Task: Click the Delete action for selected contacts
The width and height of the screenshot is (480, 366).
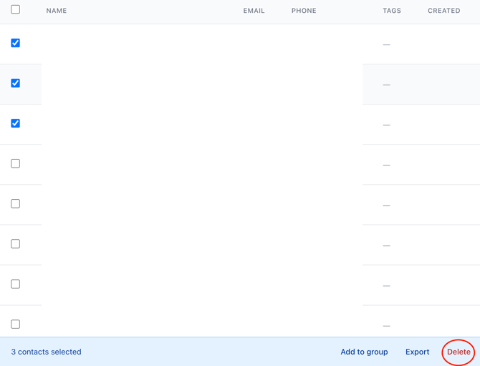Action: (x=459, y=352)
